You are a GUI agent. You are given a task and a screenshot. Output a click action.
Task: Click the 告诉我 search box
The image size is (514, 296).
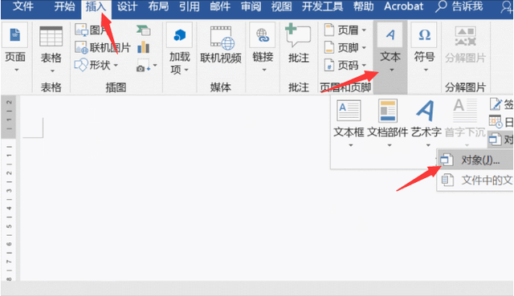[459, 6]
